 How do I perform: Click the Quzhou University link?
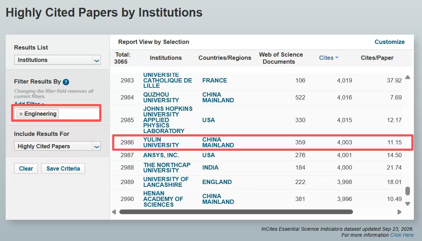click(161, 98)
